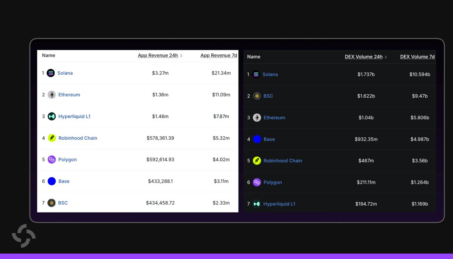Viewport: 453px width, 259px height.
Task: Open Polygon link in DEX Volume table
Action: [x=273, y=182]
